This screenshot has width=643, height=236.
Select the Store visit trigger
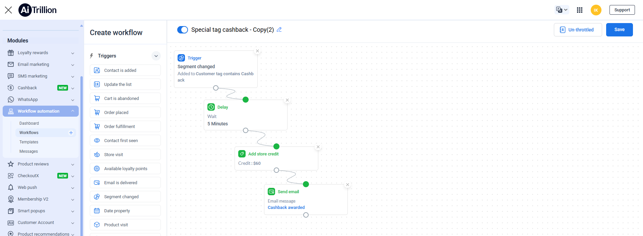[x=125, y=154]
